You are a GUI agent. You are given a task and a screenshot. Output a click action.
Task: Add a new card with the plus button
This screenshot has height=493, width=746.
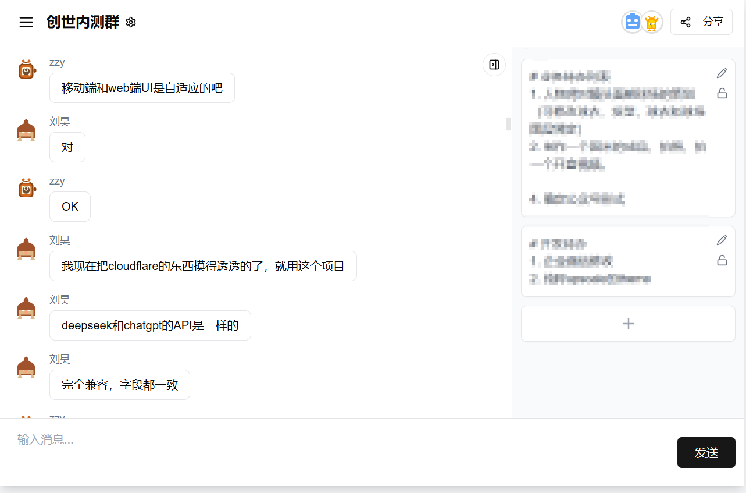coord(628,323)
